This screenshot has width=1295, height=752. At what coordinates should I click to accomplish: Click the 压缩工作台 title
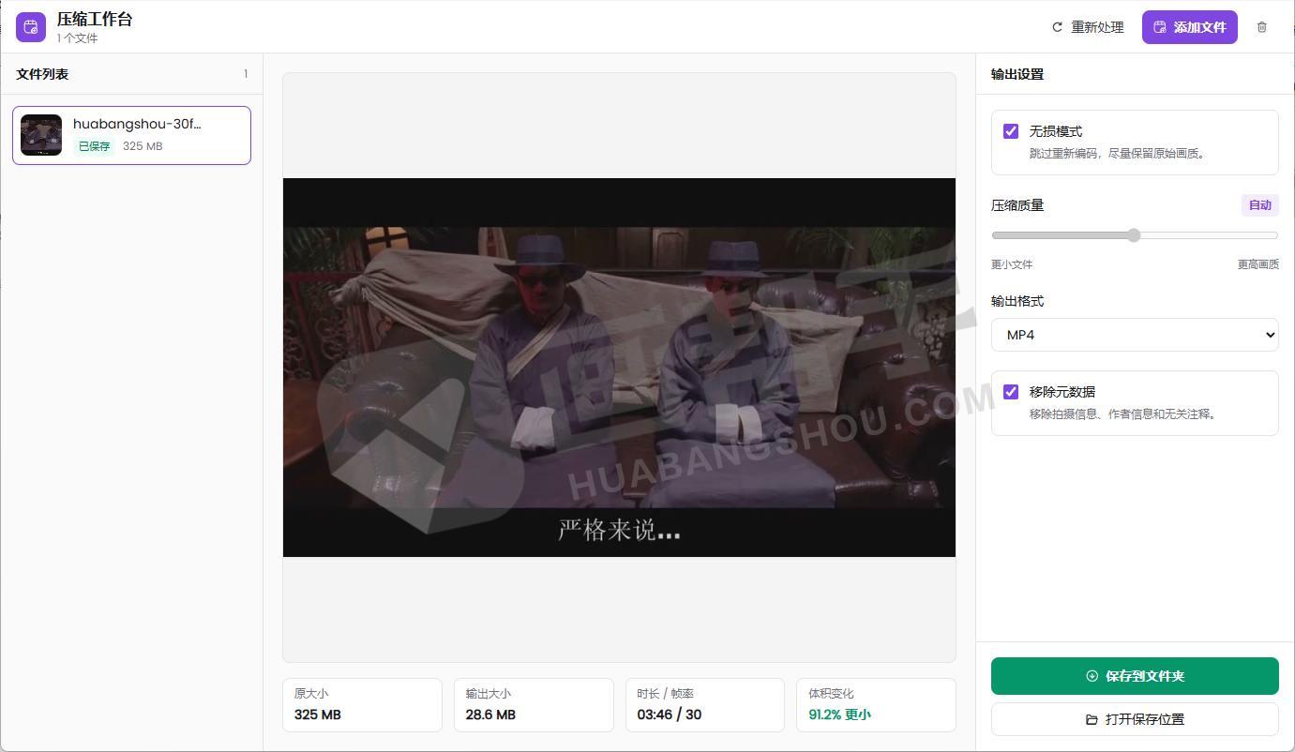pyautogui.click(x=95, y=20)
